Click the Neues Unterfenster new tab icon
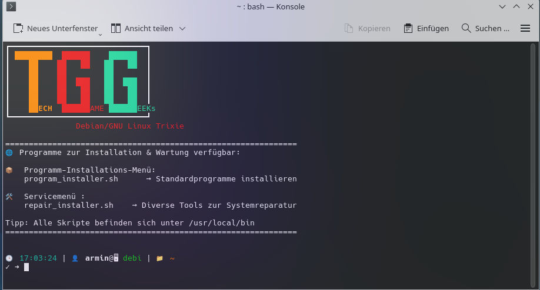This screenshot has width=540, height=290. (x=18, y=28)
